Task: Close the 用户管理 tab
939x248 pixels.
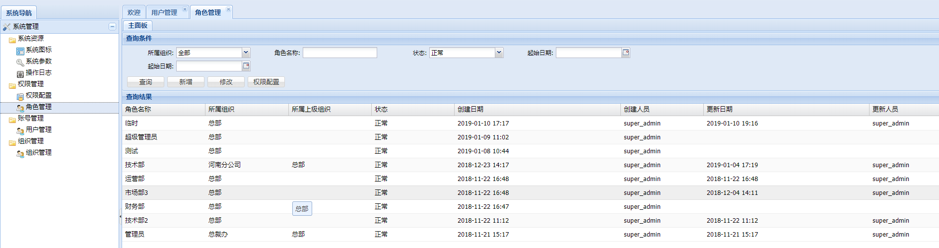Action: click(x=185, y=9)
